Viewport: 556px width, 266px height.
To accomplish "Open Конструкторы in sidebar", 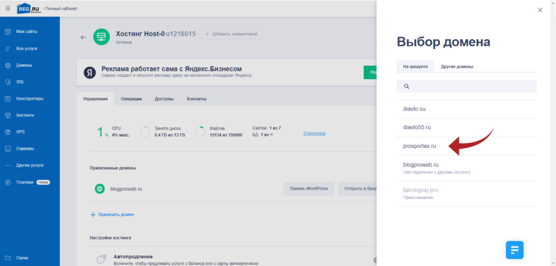I will [30, 99].
